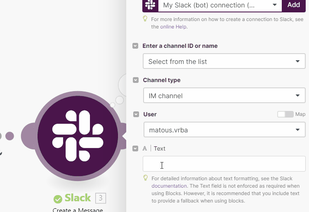Collapse the 'Enter a channel ID or name' field
Image resolution: width=309 pixels, height=212 pixels.
pos(135,46)
